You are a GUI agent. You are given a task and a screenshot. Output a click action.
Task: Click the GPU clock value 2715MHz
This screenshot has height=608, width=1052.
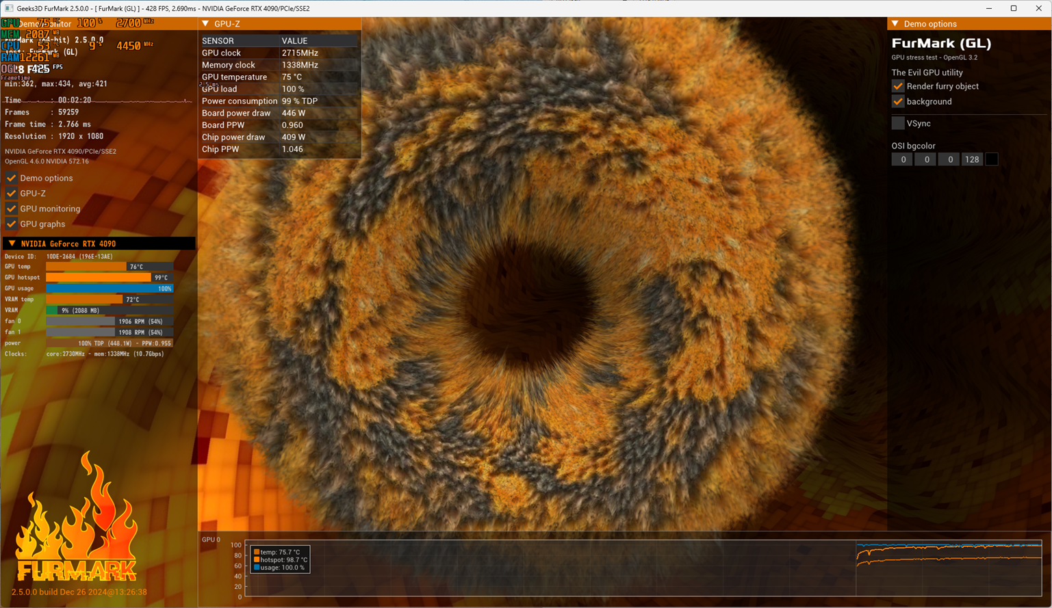click(x=300, y=53)
